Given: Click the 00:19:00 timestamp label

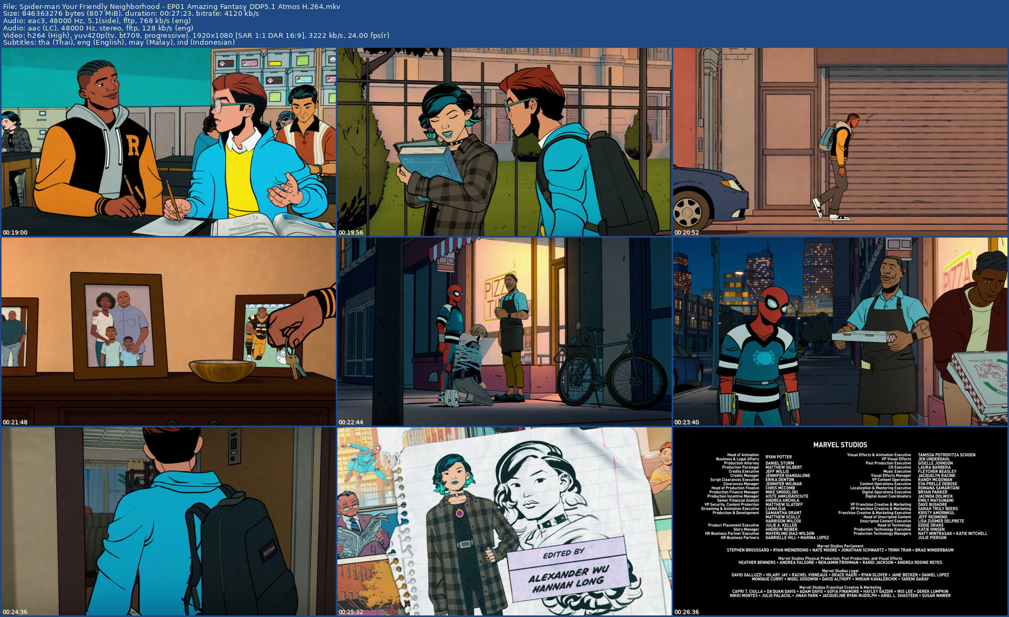Looking at the screenshot, I should 15,232.
